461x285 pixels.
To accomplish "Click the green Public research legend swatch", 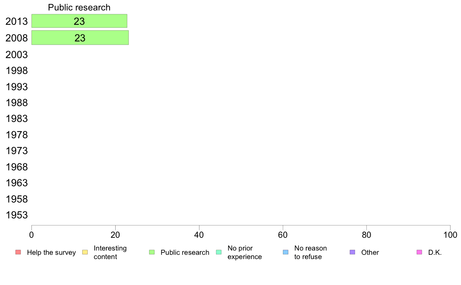I will coord(152,252).
